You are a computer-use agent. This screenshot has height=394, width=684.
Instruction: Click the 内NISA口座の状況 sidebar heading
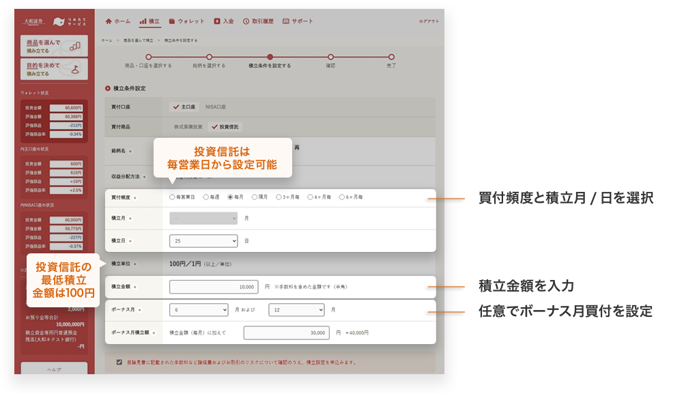pyautogui.click(x=37, y=205)
